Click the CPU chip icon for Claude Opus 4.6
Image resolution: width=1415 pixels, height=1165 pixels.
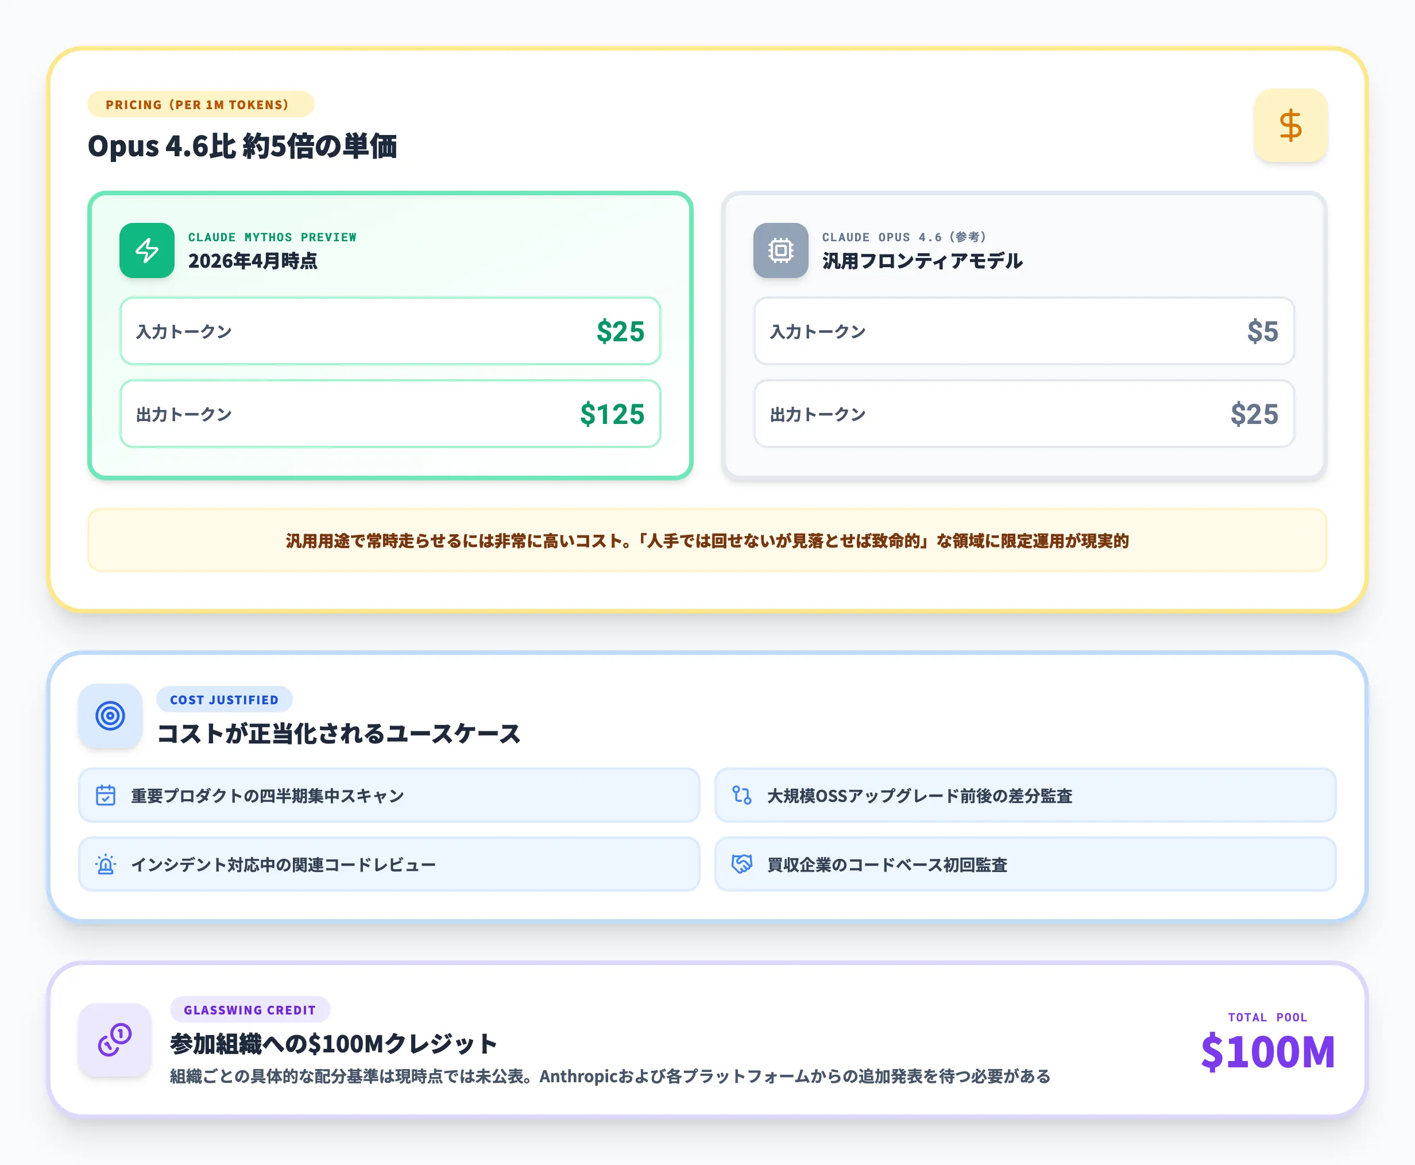click(x=780, y=252)
